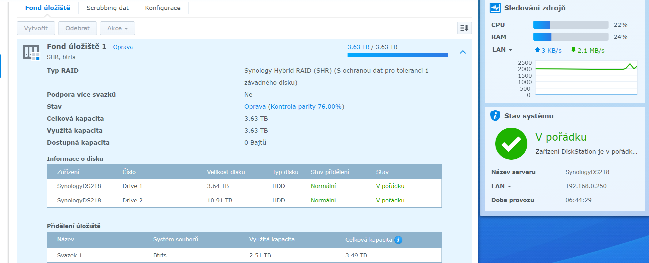649x263 pixels.
Task: Click the 10.91 TB disk size cell
Action: pyautogui.click(x=220, y=200)
